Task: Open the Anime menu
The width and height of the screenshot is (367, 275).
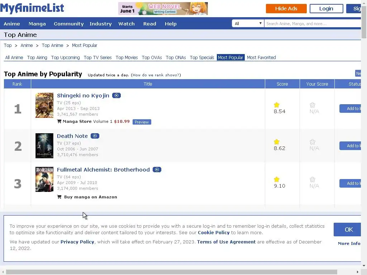Action: coord(12,24)
